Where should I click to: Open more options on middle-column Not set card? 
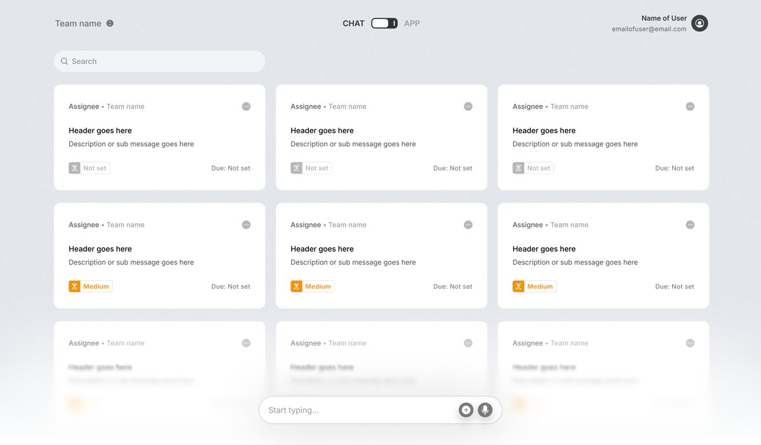[x=468, y=106]
